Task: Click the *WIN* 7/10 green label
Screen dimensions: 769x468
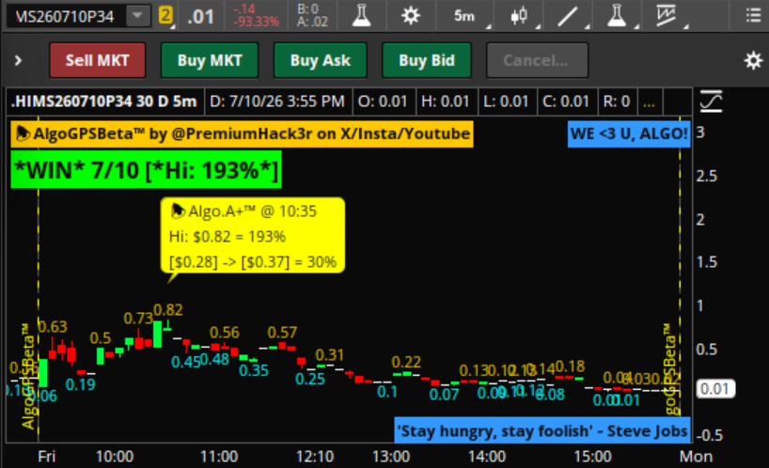Action: (146, 170)
